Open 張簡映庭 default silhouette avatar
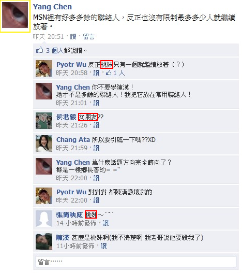 [44, 219]
